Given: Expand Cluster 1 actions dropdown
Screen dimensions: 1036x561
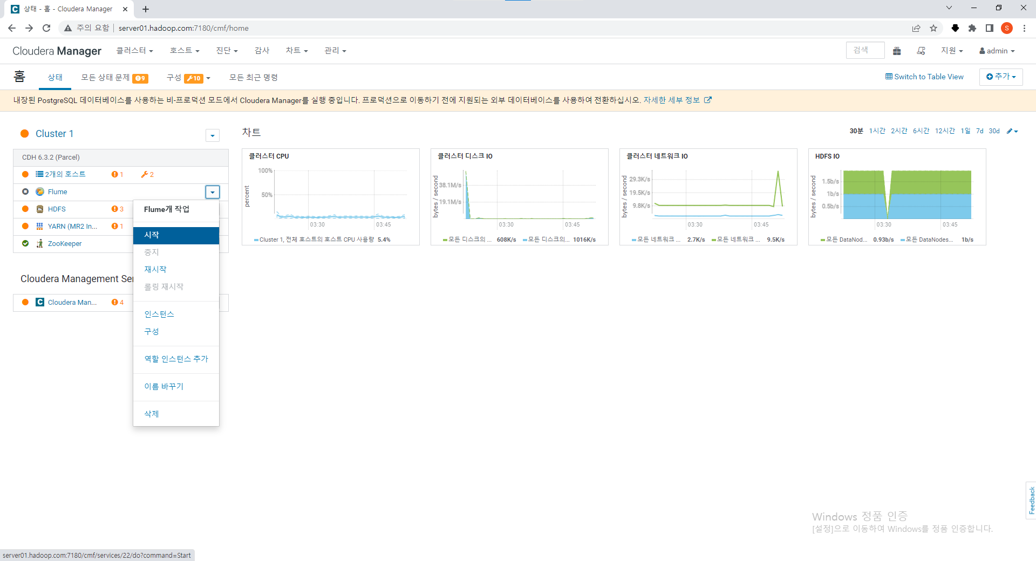Looking at the screenshot, I should 213,135.
